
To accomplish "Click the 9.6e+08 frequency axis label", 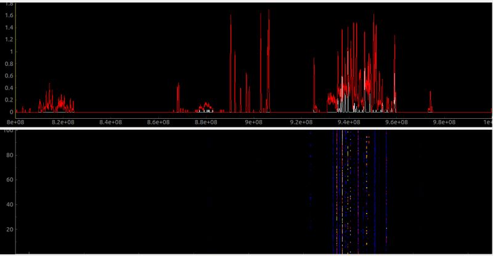I will pos(396,122).
